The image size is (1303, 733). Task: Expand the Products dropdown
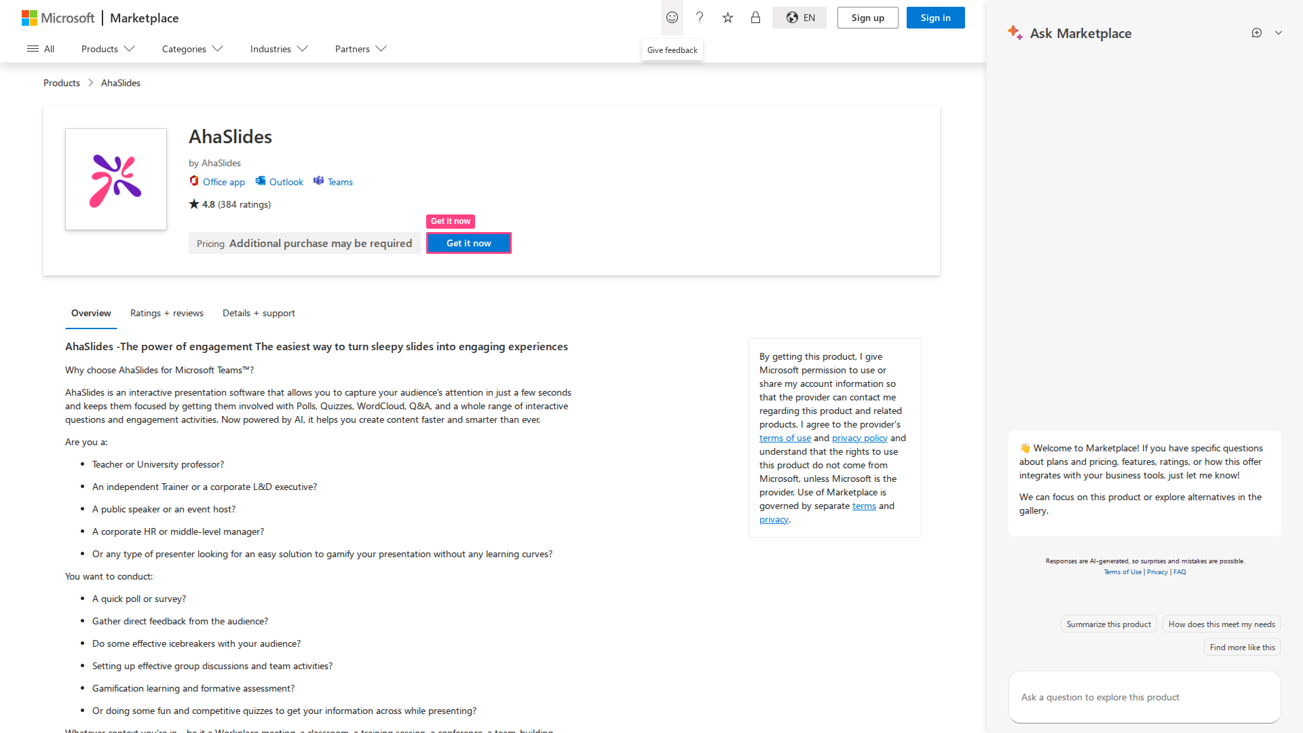click(x=108, y=49)
